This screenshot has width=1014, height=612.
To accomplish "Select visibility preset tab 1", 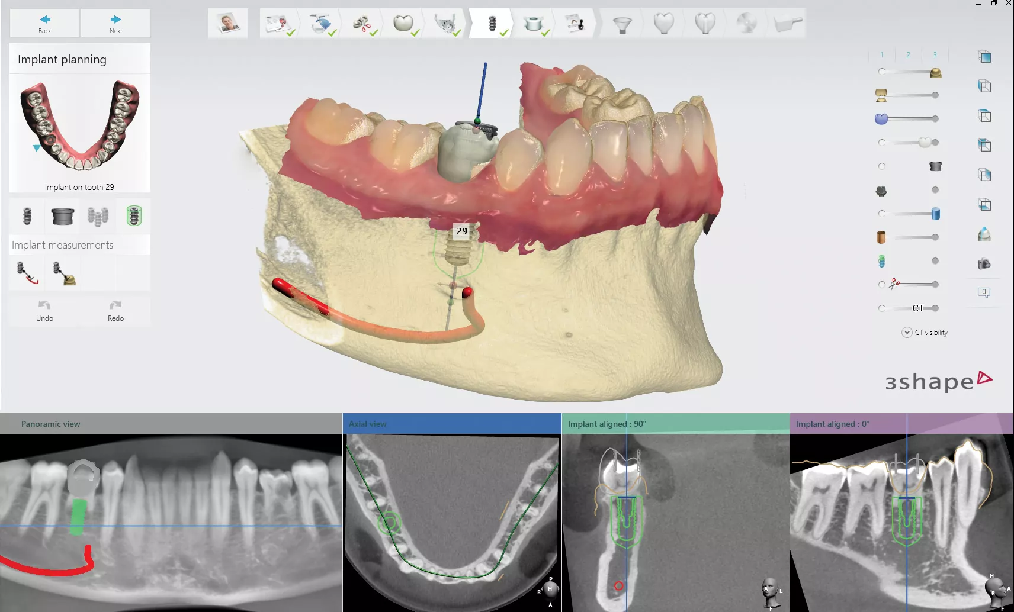I will click(882, 55).
